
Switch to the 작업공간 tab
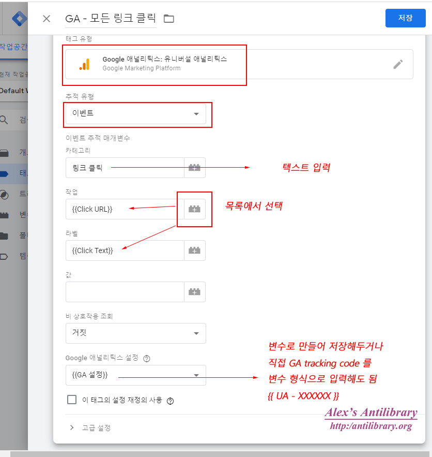tap(13, 47)
